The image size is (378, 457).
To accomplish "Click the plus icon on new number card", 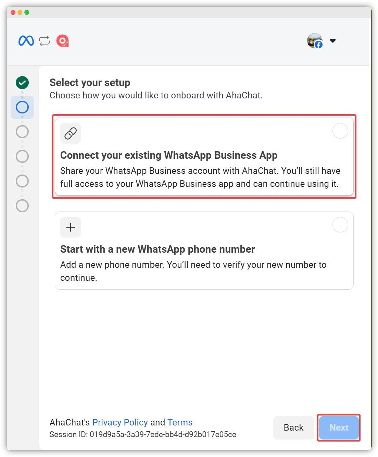I will 71,227.
